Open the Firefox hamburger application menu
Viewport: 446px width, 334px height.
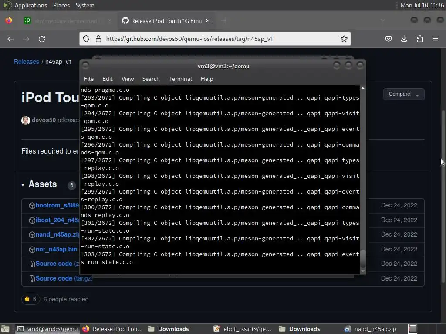(436, 39)
